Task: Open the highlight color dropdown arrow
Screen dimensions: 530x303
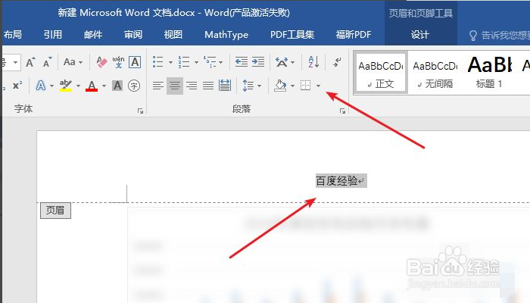Action: [x=78, y=86]
